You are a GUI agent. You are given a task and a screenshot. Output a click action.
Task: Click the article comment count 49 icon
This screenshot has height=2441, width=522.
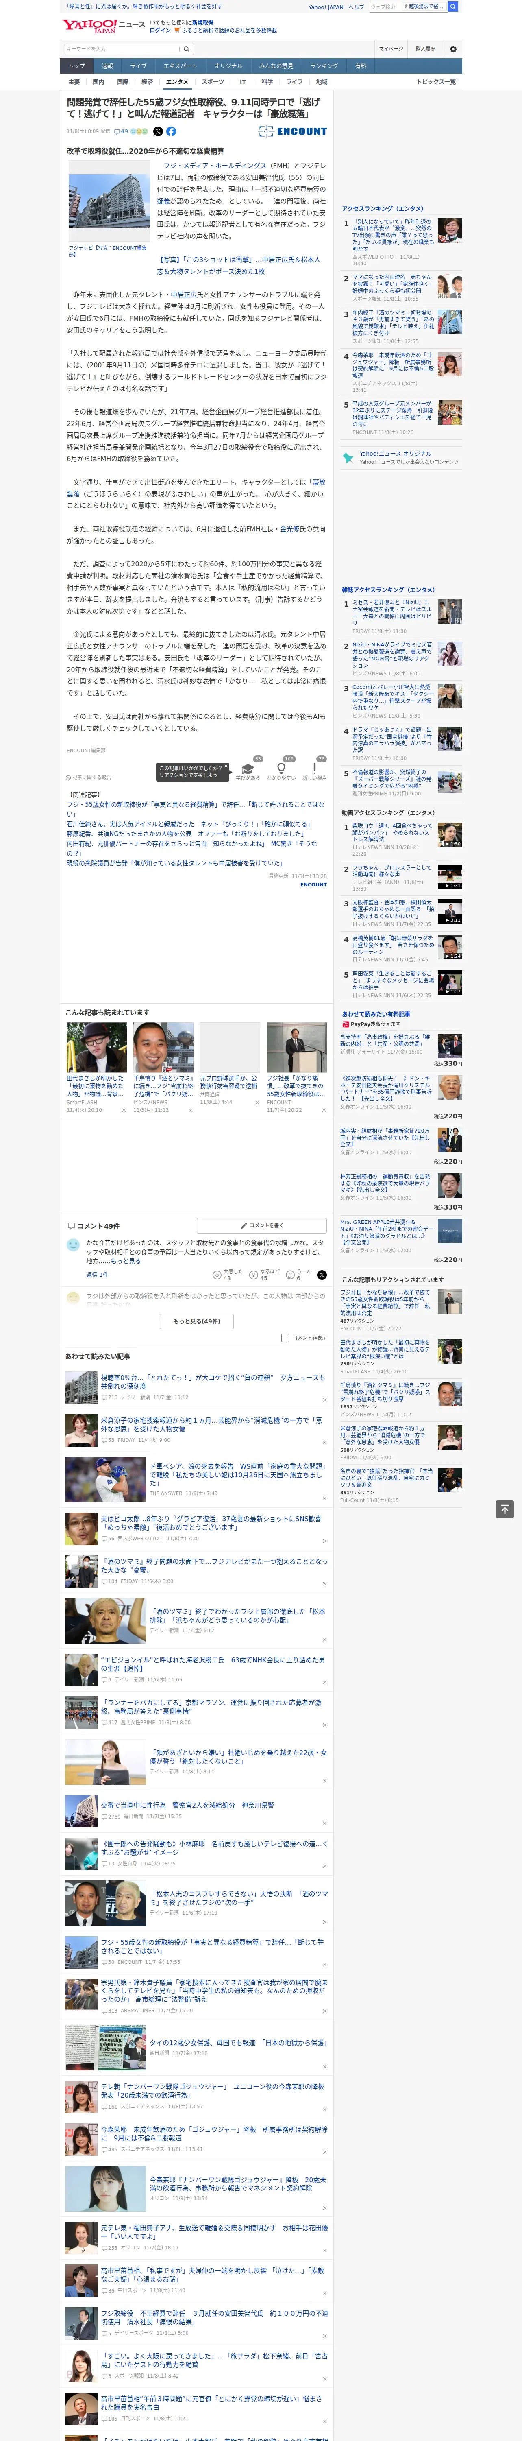tap(121, 132)
